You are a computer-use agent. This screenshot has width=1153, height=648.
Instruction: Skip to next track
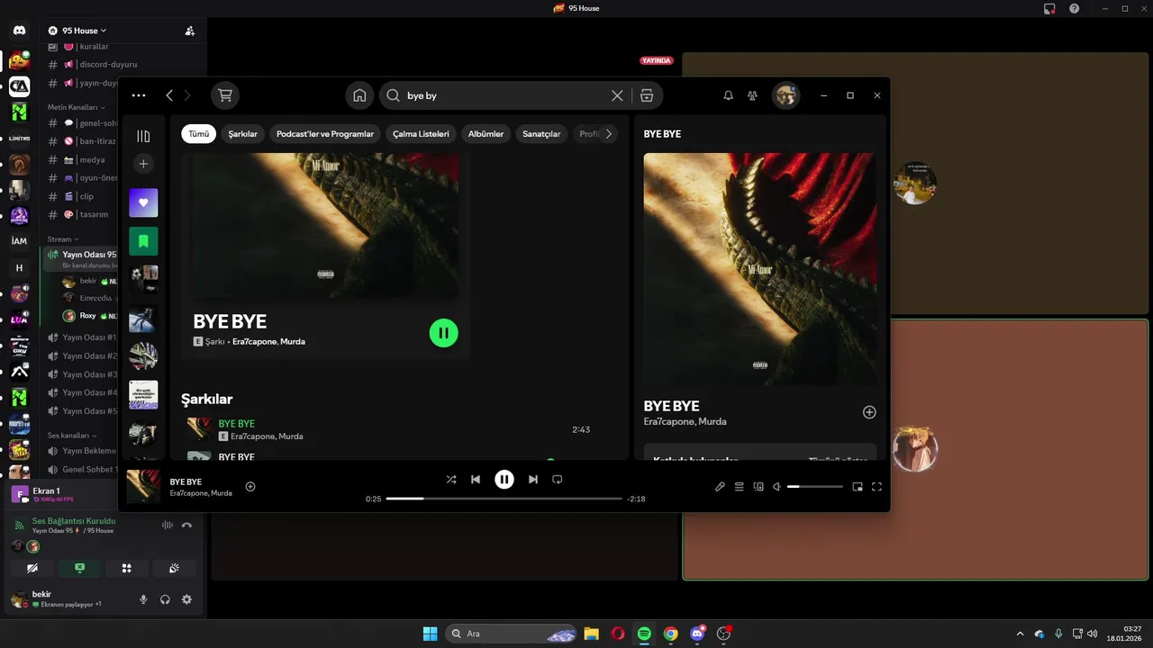click(533, 480)
